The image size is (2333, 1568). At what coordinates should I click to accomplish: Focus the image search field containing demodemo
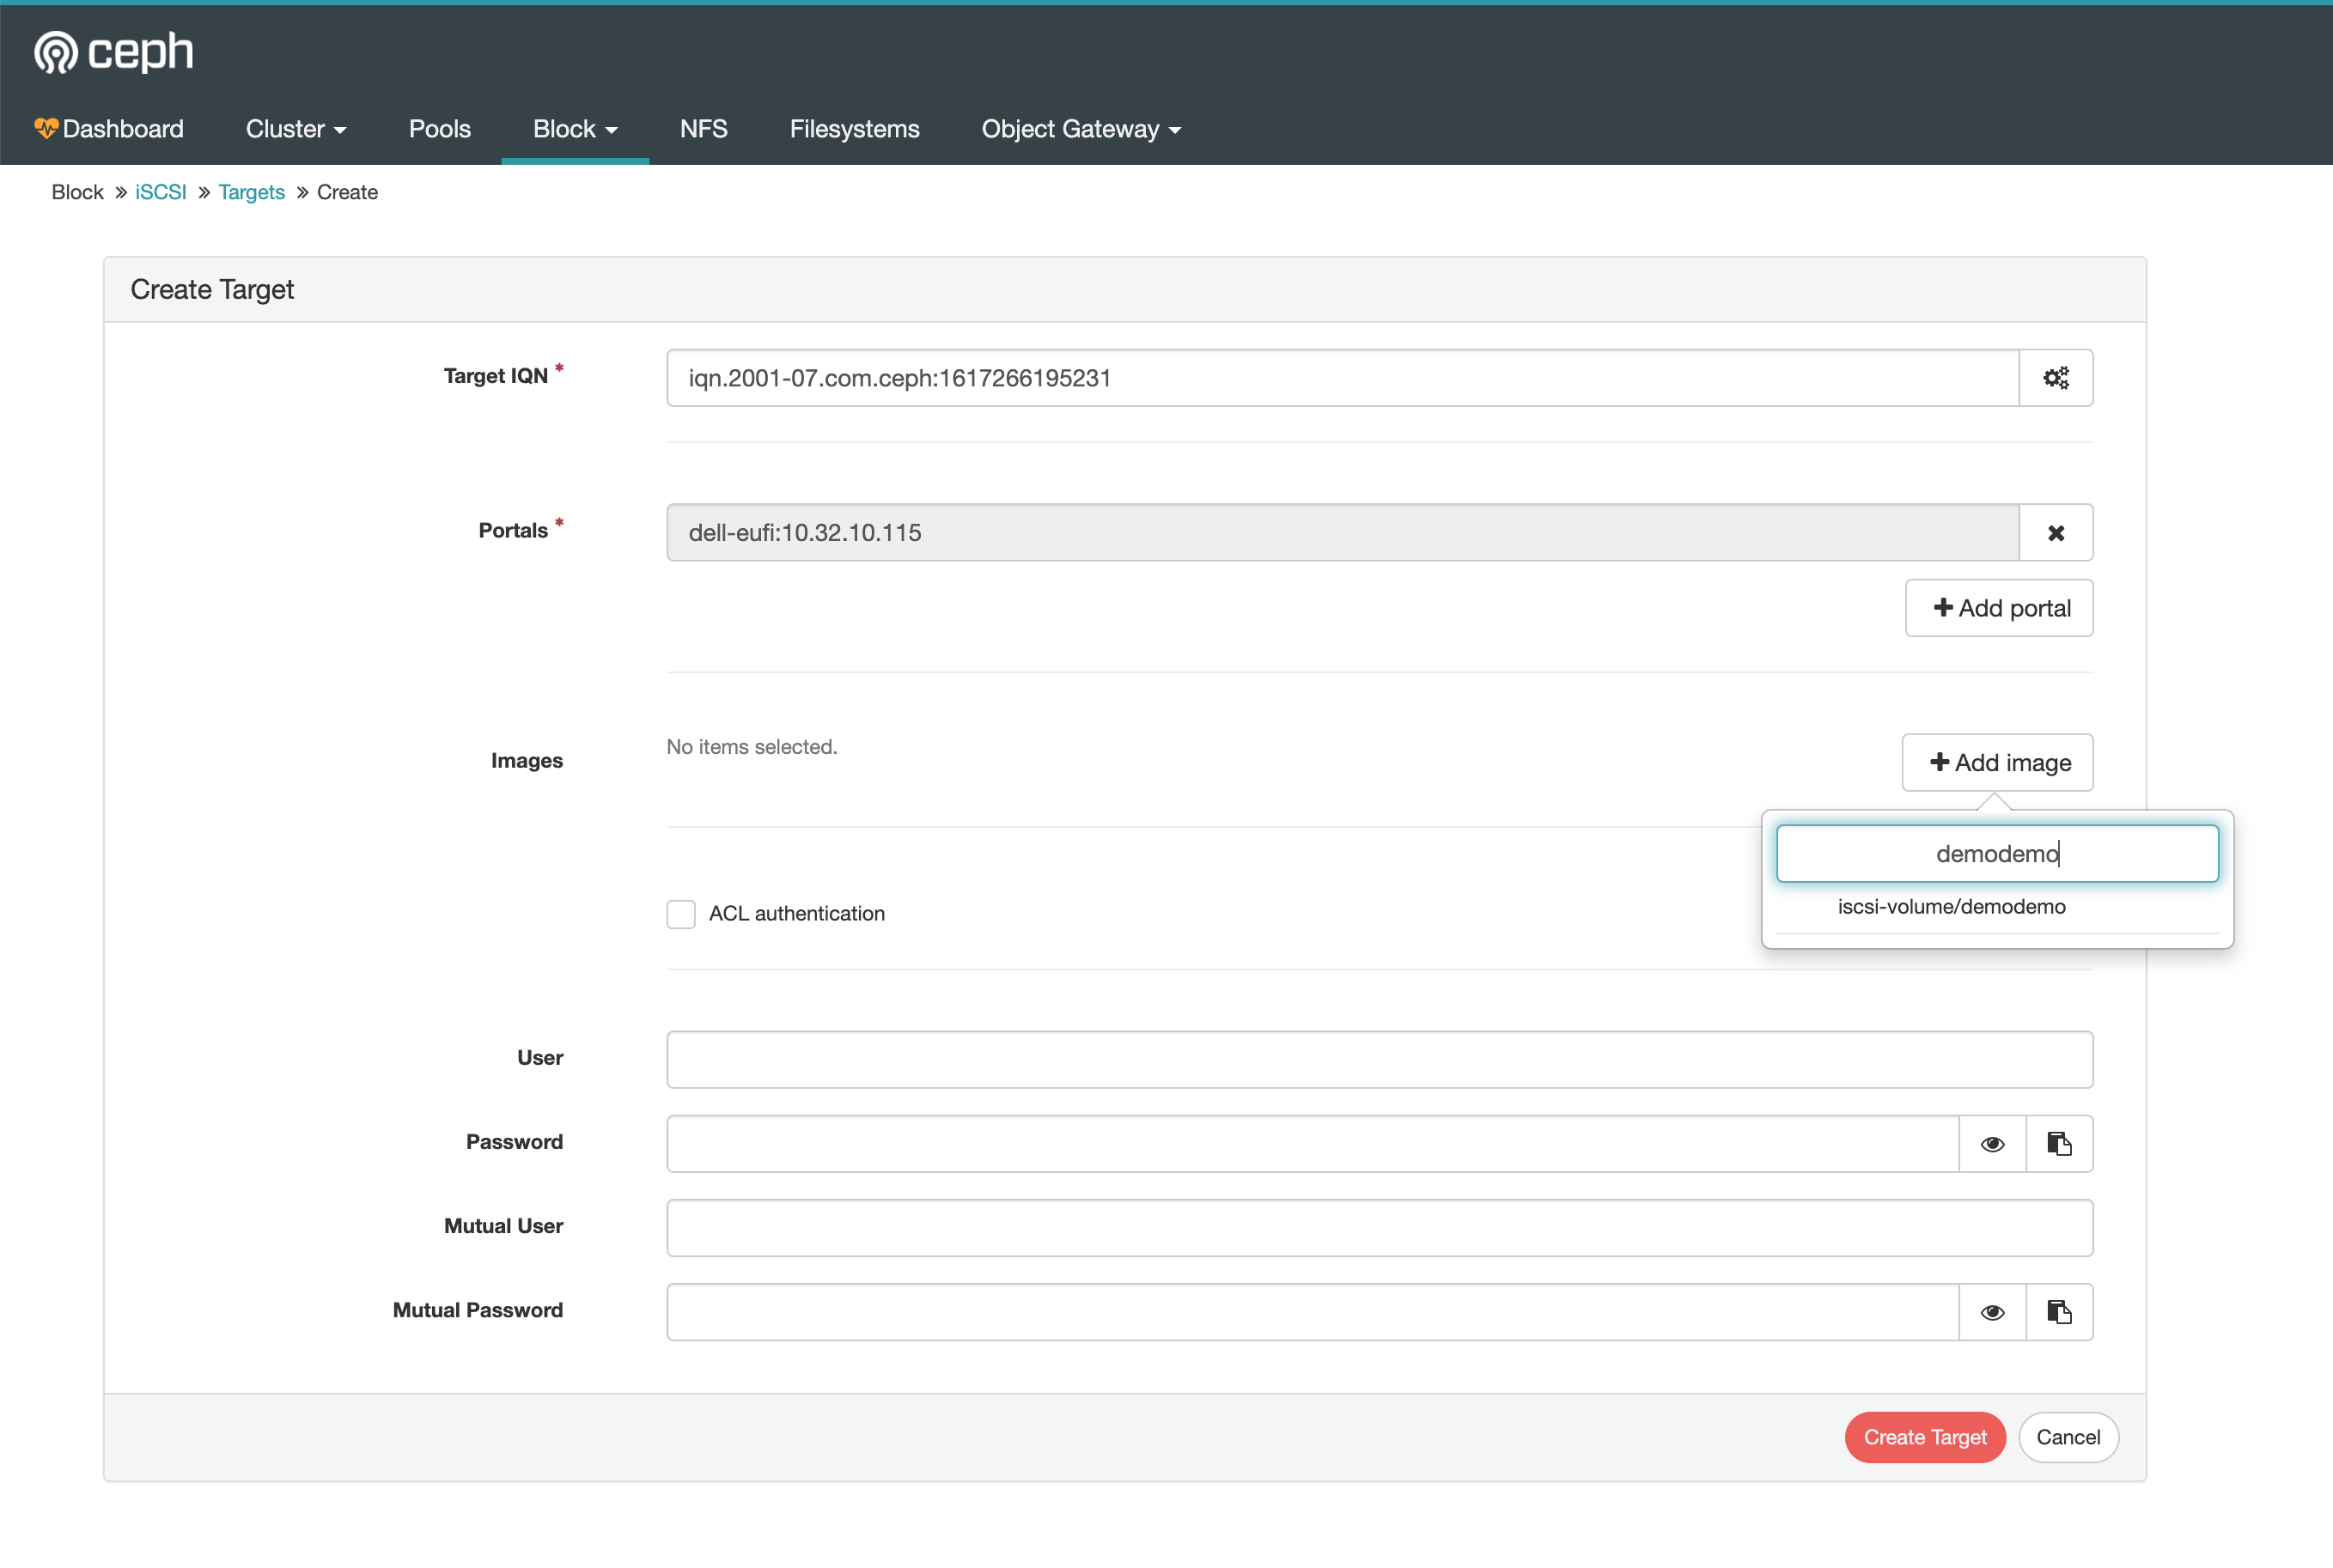tap(1997, 854)
